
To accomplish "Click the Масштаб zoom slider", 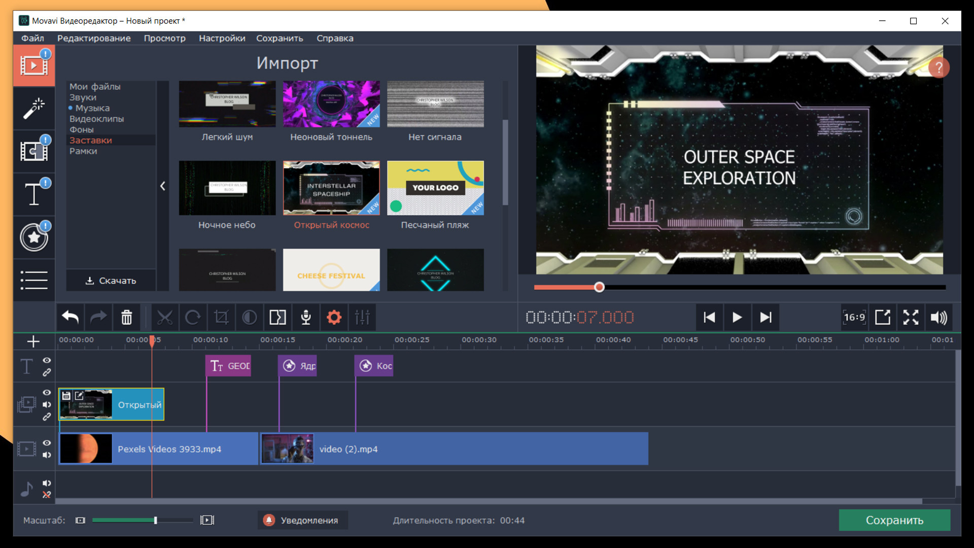I will (x=142, y=520).
